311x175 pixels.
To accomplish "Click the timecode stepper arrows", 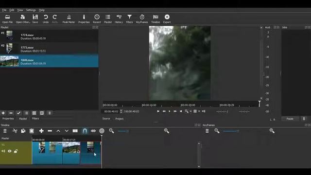I will tap(121, 111).
